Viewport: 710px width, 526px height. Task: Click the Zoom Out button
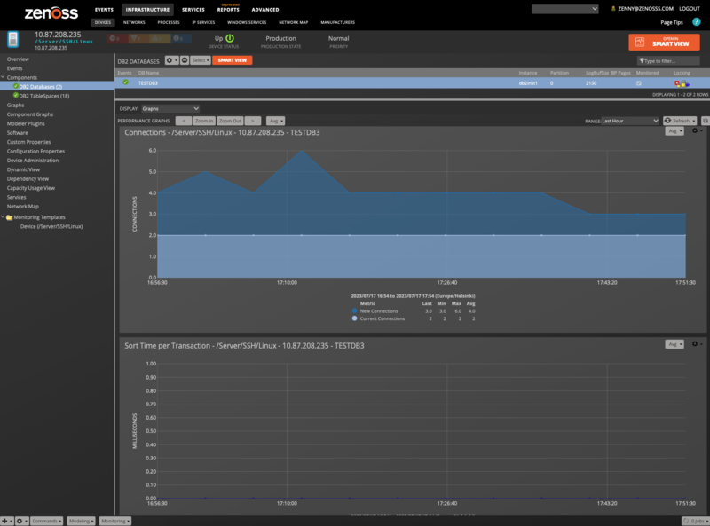(230, 121)
